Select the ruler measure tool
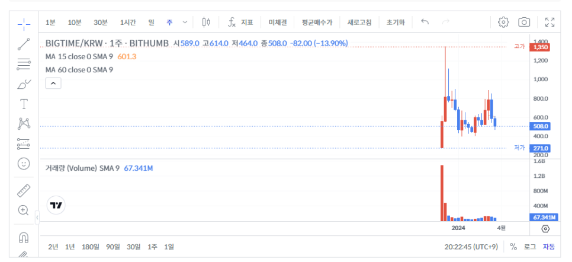The height and width of the screenshot is (262, 572). point(24,190)
